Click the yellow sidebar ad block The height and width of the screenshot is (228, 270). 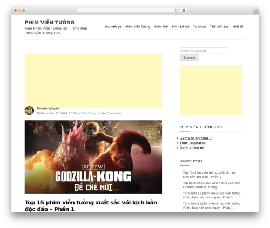pos(211,90)
